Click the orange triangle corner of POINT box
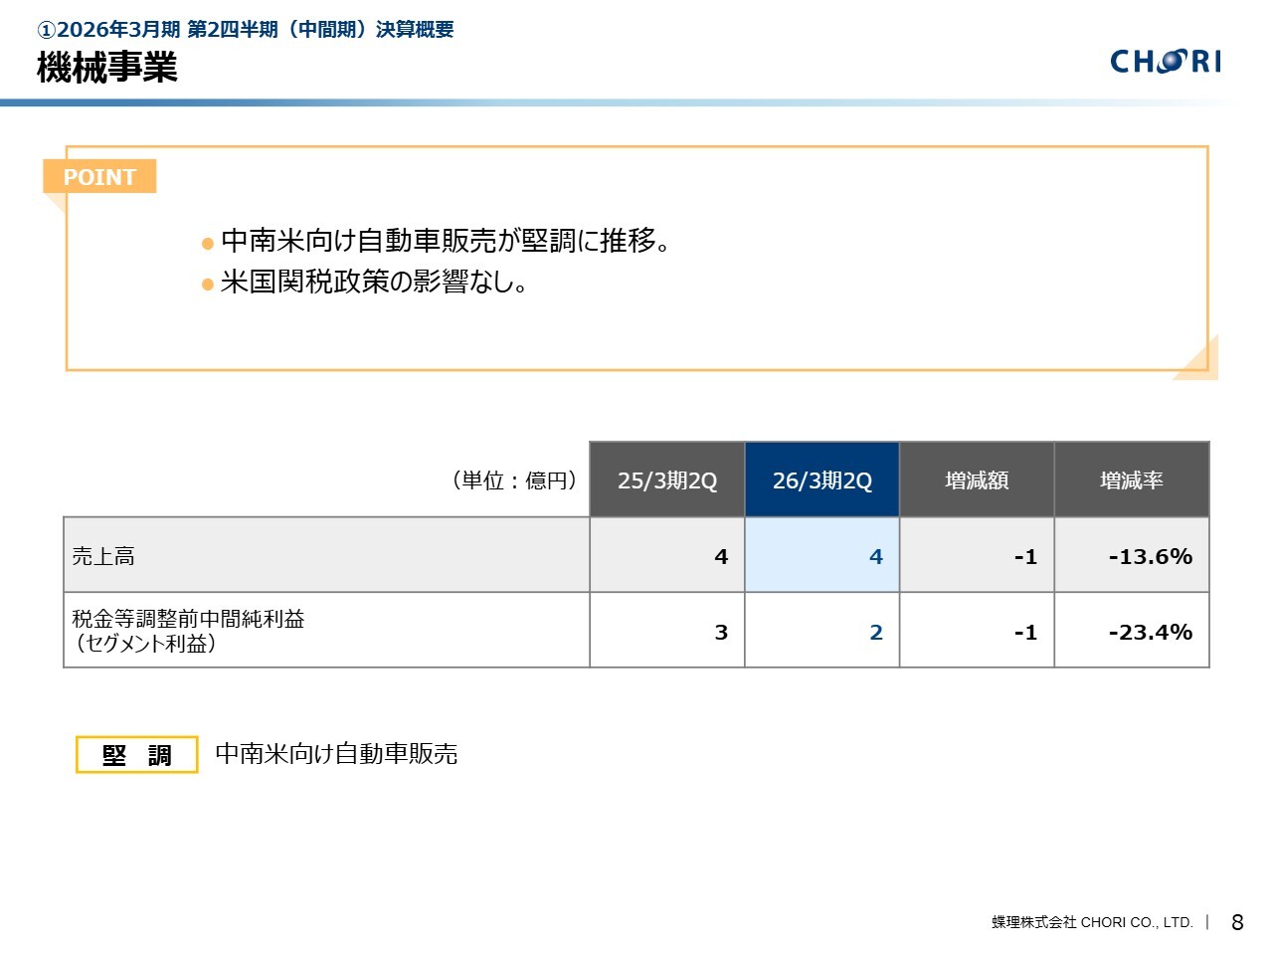The width and height of the screenshot is (1273, 955). 1198,360
